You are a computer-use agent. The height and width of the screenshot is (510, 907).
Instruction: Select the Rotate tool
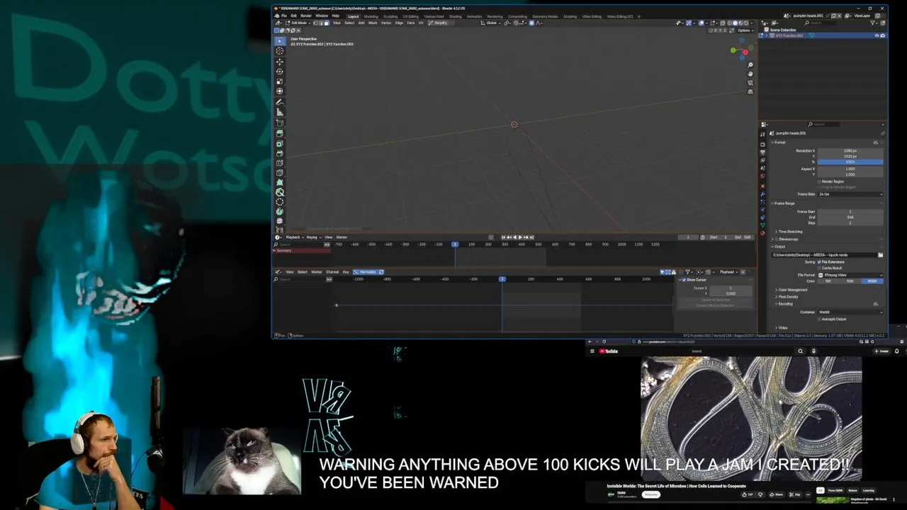click(x=280, y=72)
